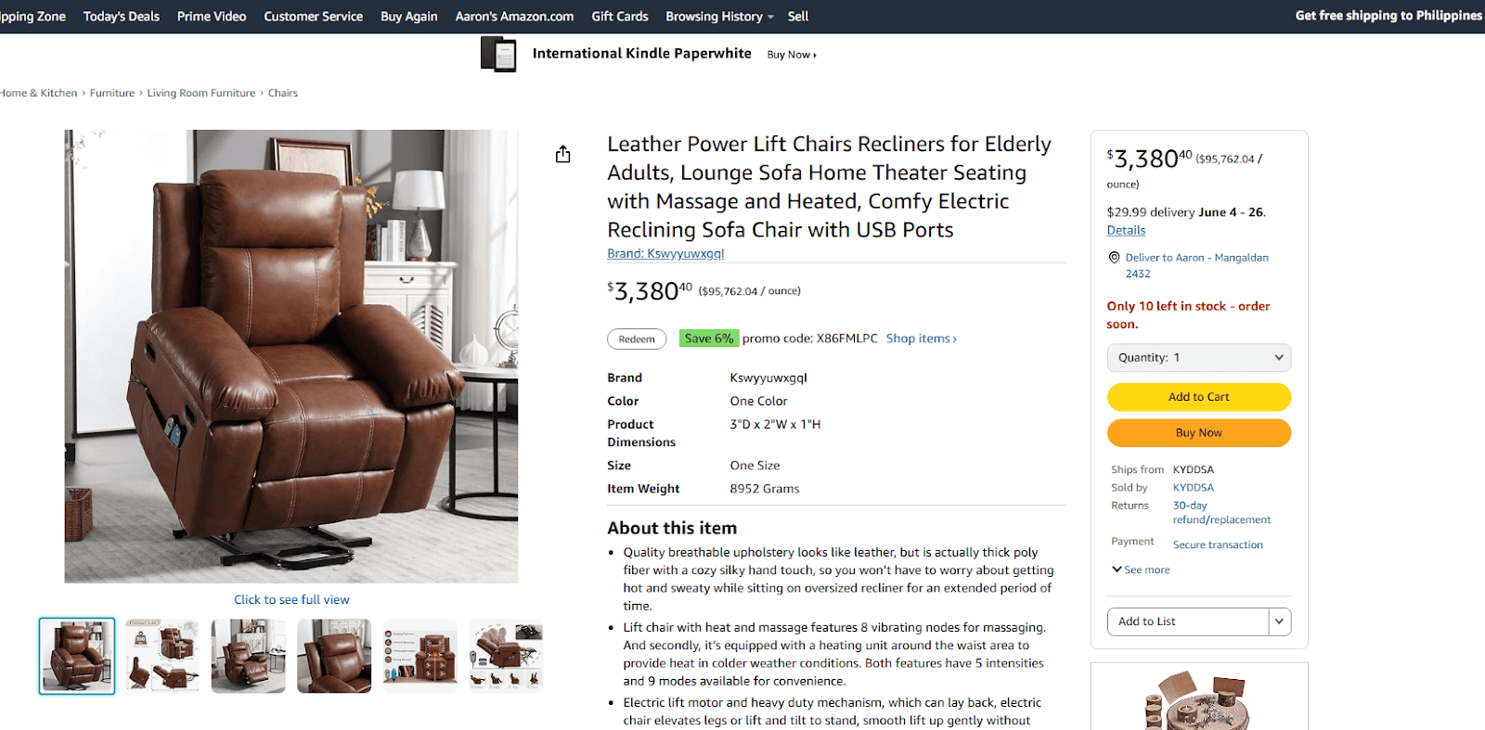
Task: Expand the Add to List arrow
Action: pos(1279,621)
